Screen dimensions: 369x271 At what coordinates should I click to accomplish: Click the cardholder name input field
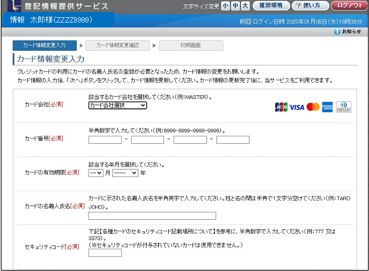click(152, 216)
